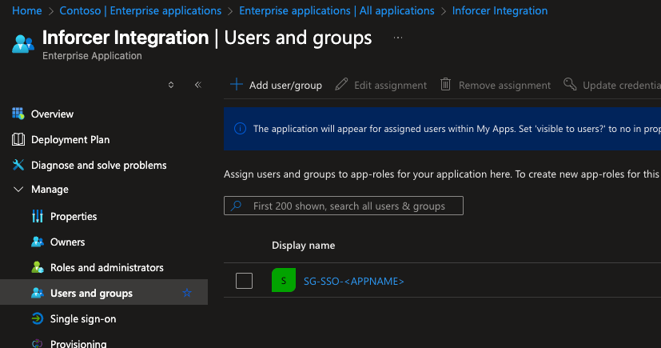
Task: Click the Overview grid icon in sidebar
Action: [18, 114]
